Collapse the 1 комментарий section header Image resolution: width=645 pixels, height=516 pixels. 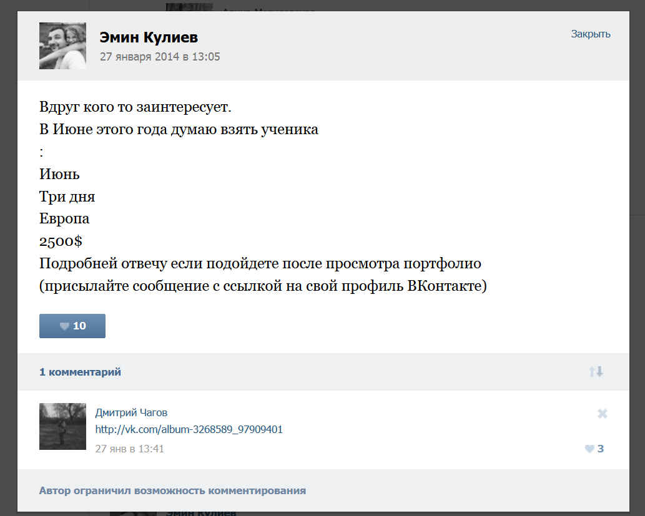[81, 372]
